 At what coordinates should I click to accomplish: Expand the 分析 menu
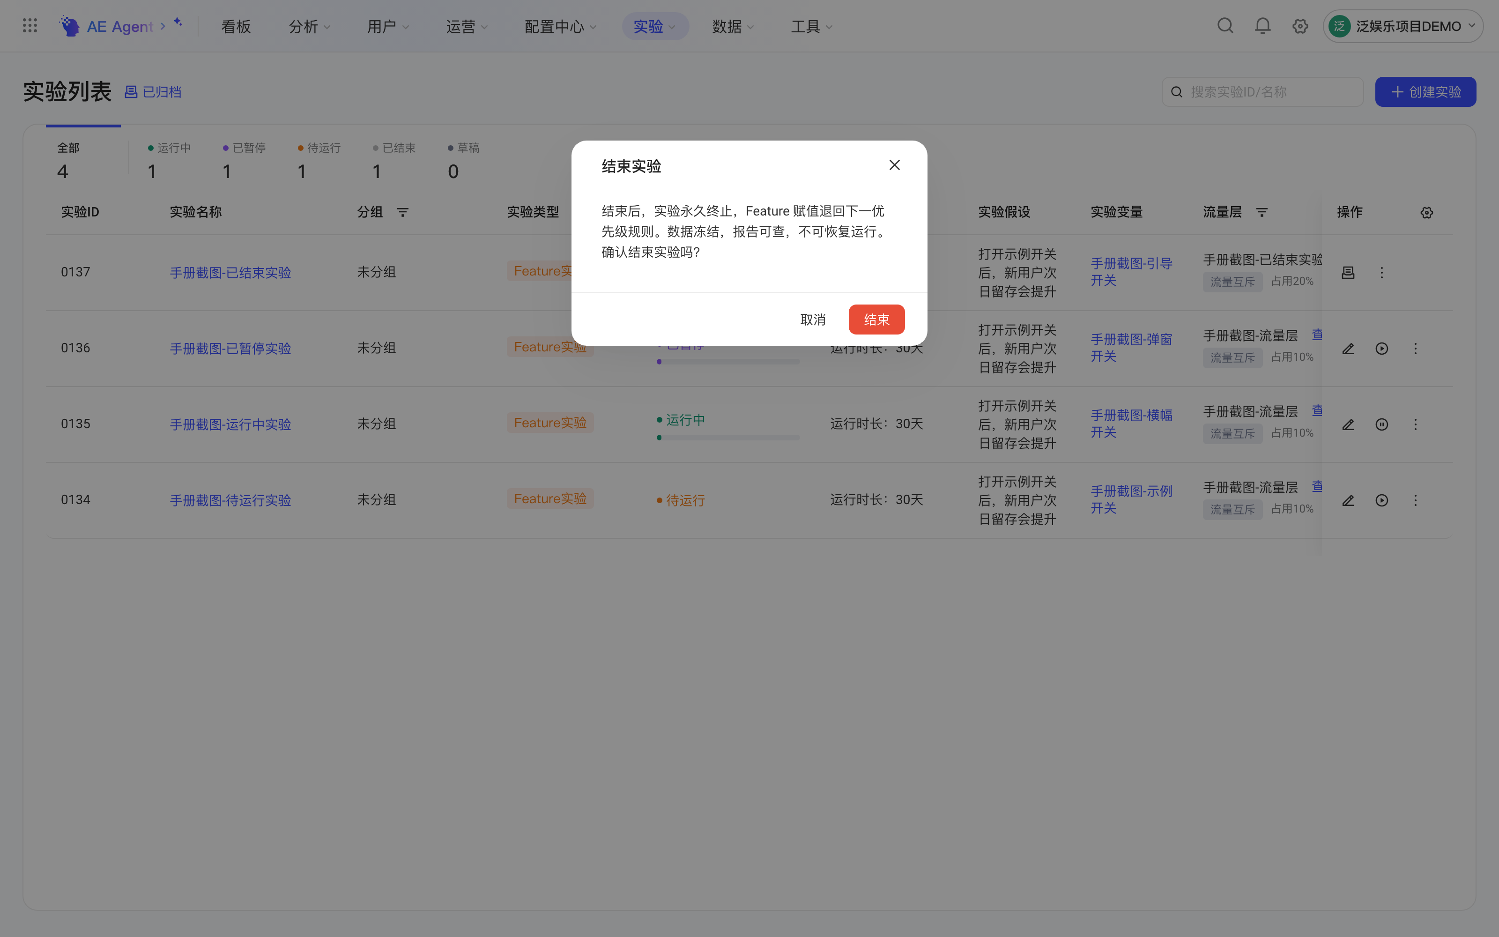point(310,27)
